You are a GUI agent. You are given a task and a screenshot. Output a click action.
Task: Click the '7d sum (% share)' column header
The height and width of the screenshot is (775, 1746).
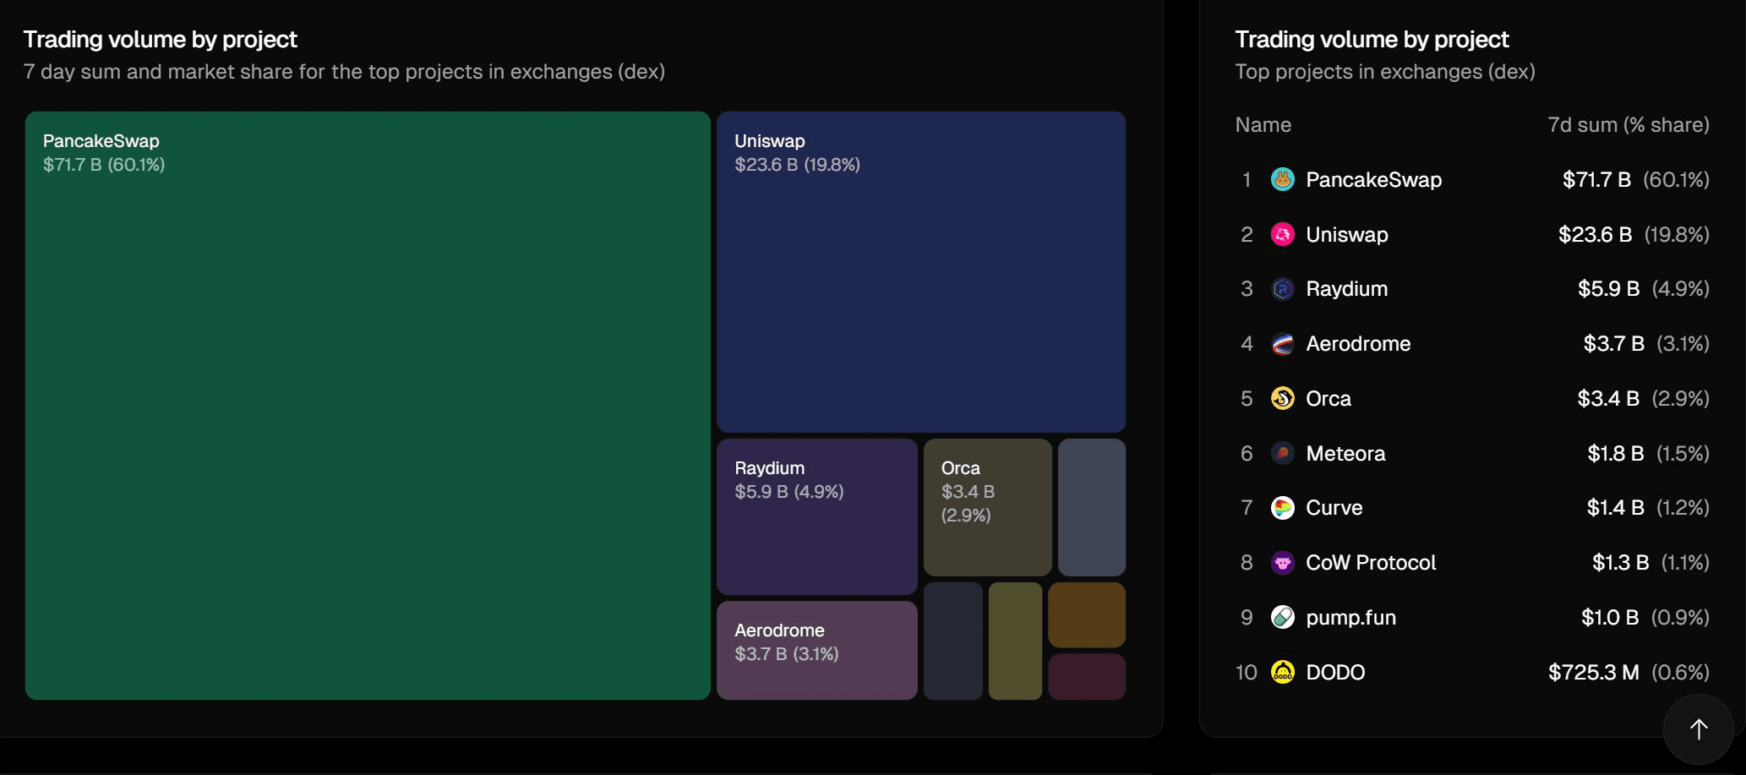tap(1629, 125)
